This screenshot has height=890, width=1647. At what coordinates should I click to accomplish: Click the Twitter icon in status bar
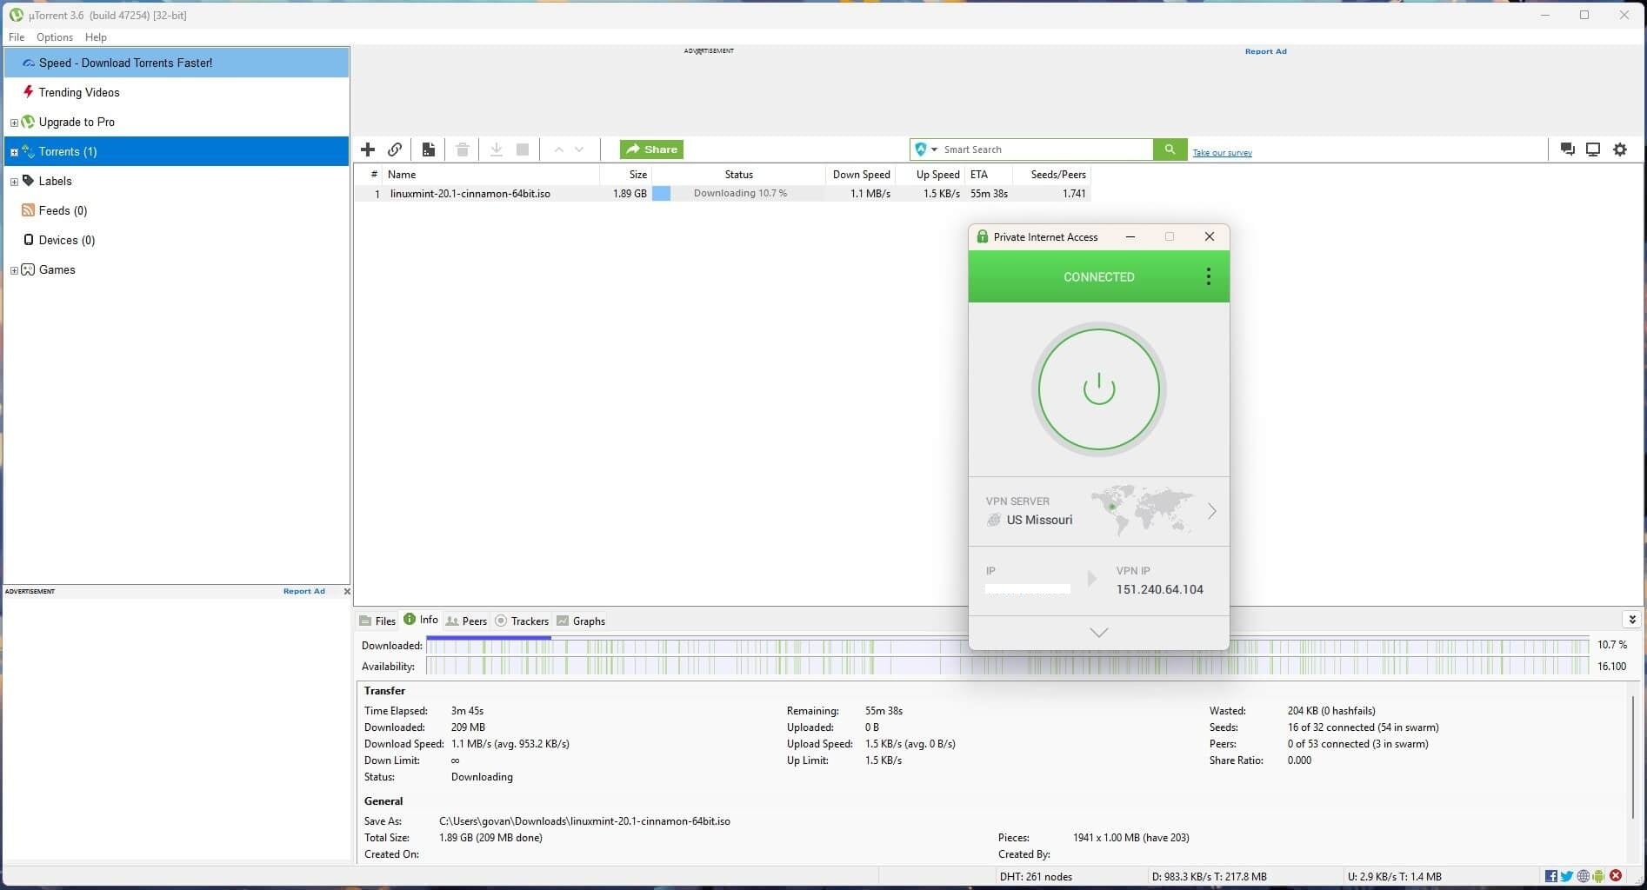click(x=1567, y=876)
